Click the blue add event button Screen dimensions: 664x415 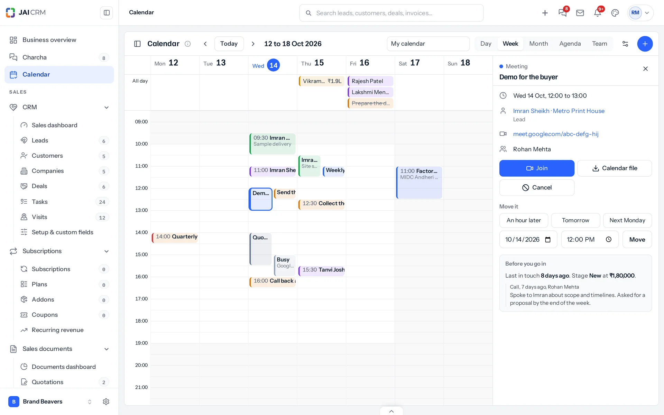(645, 44)
